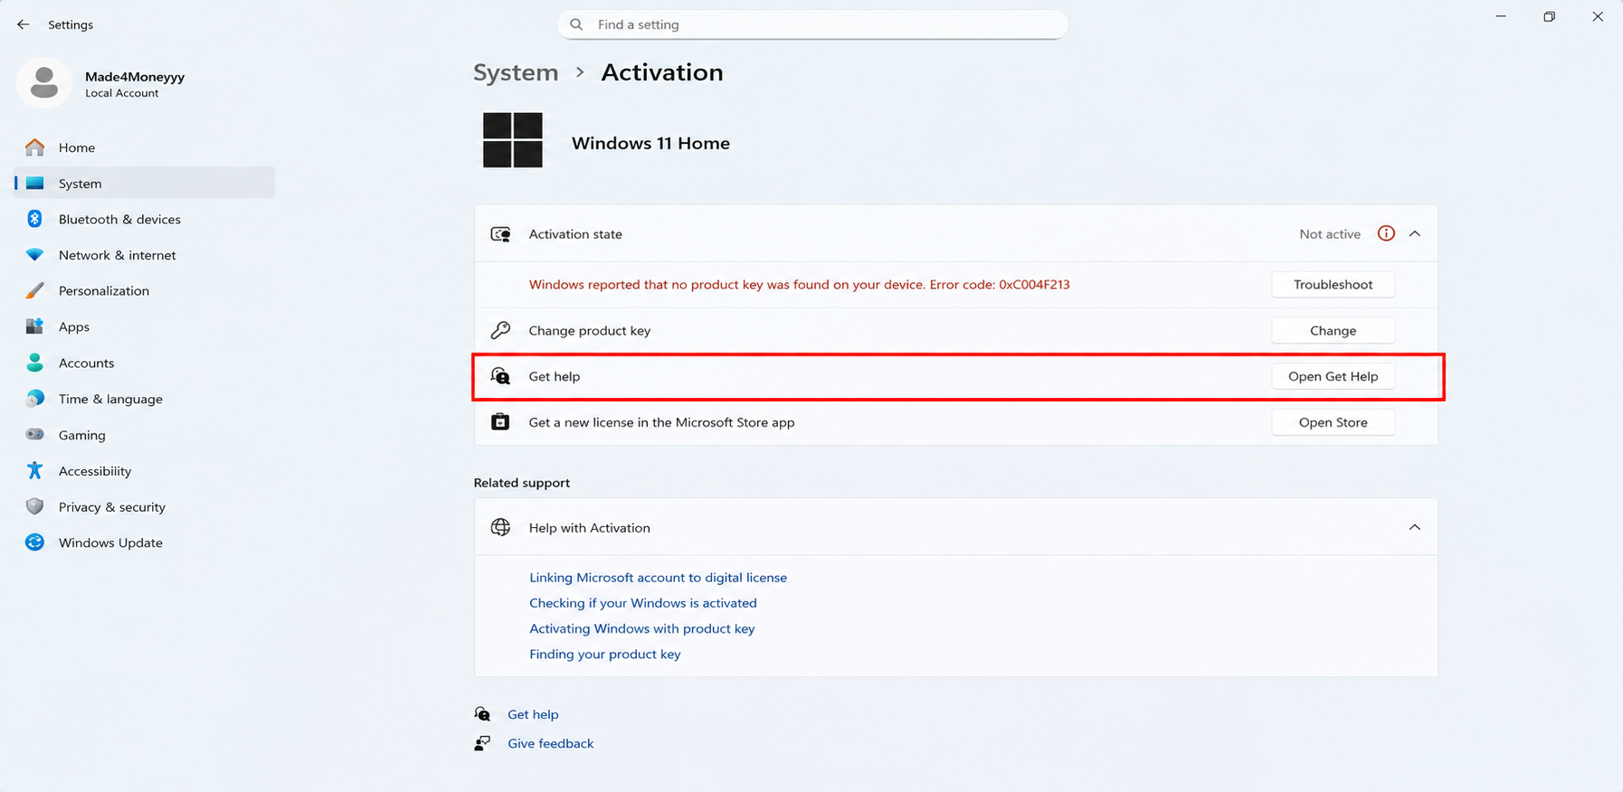The image size is (1623, 792).
Task: Open Finding your product key link
Action: click(x=604, y=654)
